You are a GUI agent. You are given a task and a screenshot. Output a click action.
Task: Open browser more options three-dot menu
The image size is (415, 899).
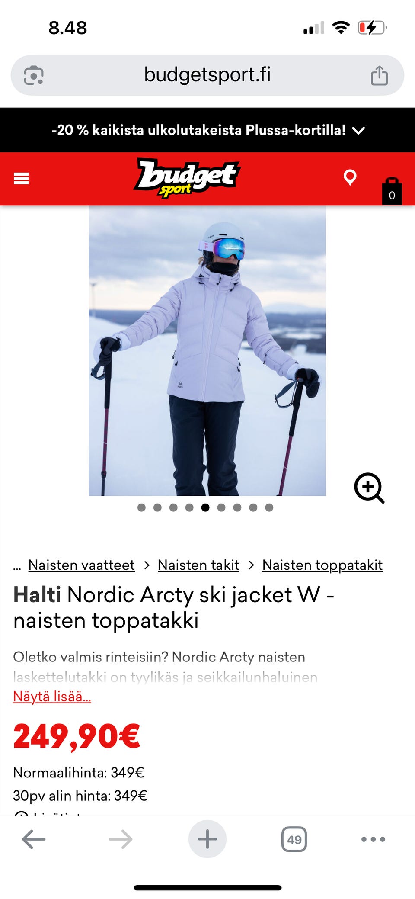coord(373,839)
